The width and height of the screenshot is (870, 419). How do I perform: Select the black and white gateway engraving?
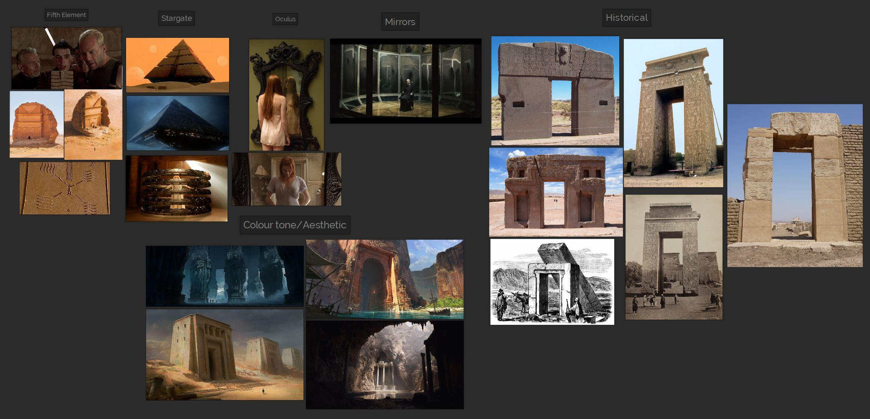point(552,282)
